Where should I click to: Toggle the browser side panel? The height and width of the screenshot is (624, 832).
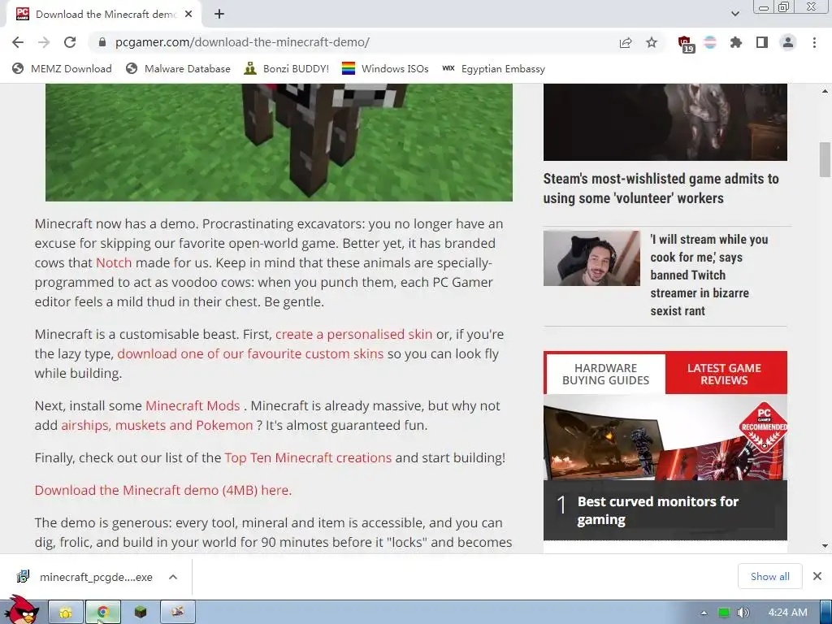coord(762,42)
